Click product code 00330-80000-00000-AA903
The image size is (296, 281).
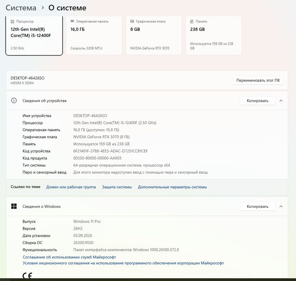(x=97, y=158)
